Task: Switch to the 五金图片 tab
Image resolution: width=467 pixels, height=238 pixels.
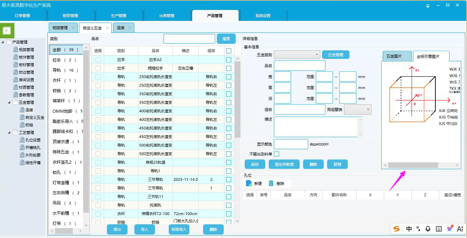Action: pos(397,56)
